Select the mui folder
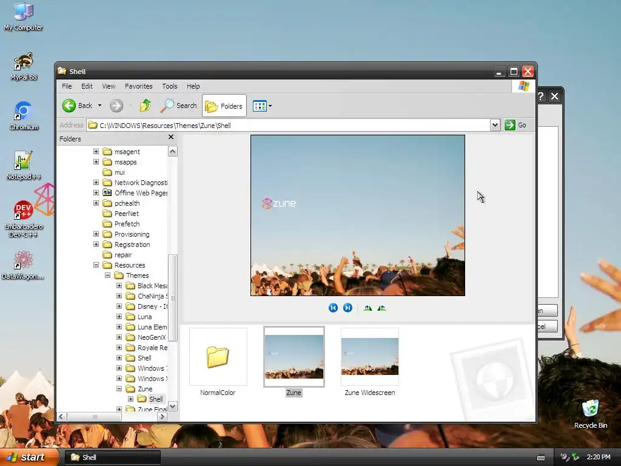621x466 pixels. [119, 172]
